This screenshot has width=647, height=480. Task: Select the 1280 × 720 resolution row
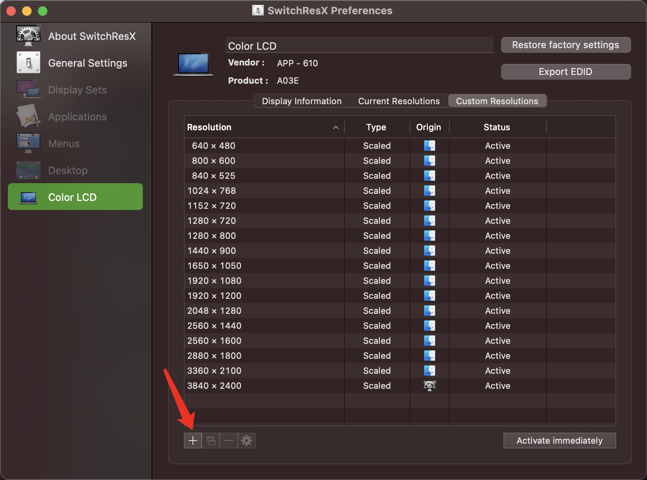(400, 221)
